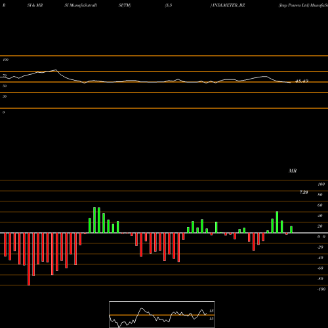Click the 7.20 MR value label
This screenshot has width=328, height=328.
point(304,192)
